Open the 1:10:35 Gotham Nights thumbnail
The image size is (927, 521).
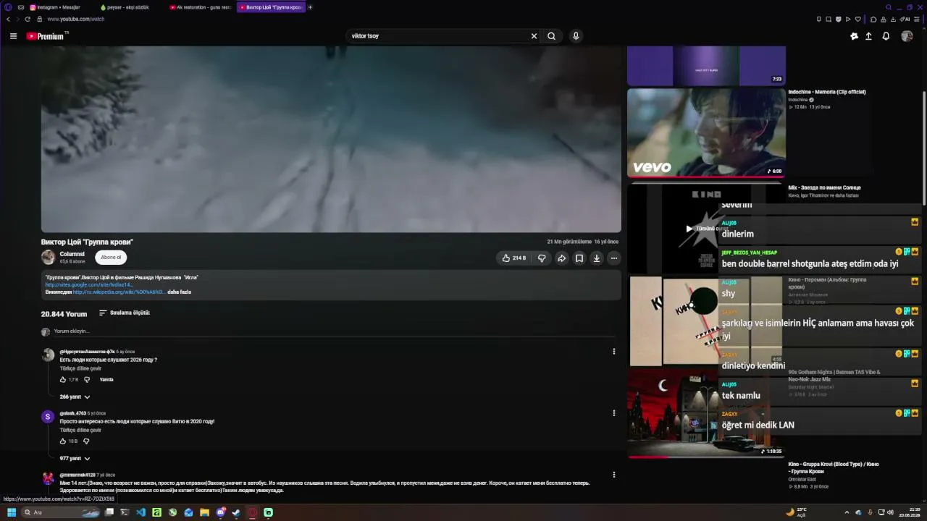[x=706, y=413]
